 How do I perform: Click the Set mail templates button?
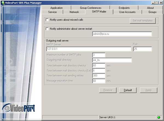coord(143,21)
